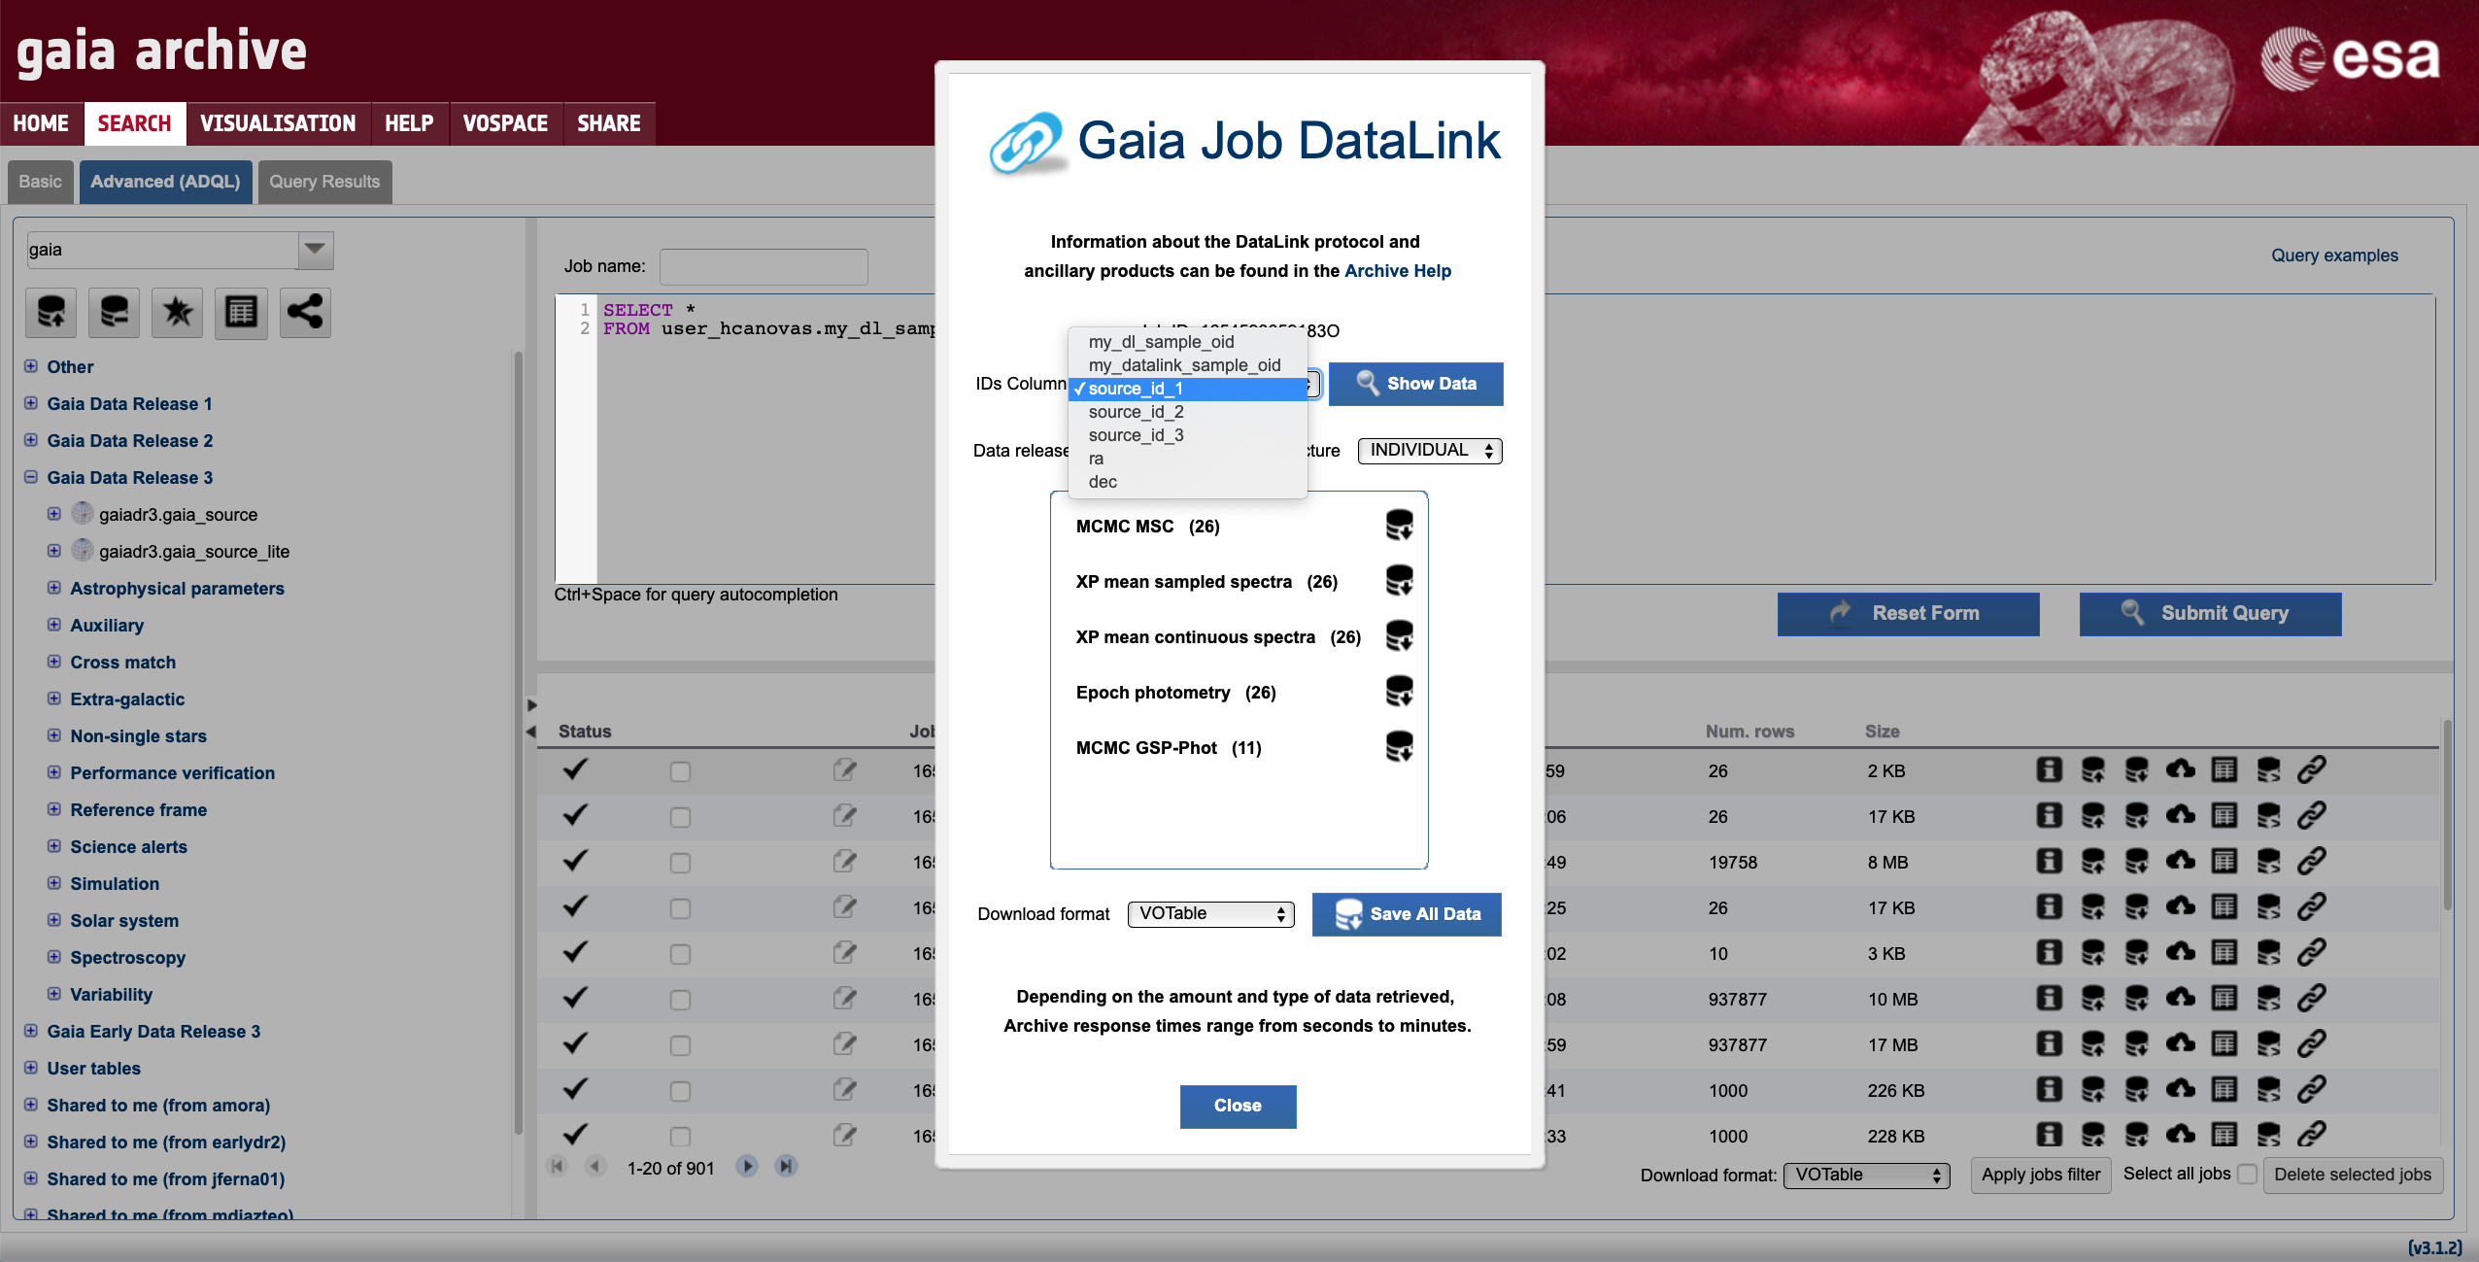Screen dimensions: 2479x1262
Task: Download MCMC MSC data icon
Action: [x=1399, y=526]
